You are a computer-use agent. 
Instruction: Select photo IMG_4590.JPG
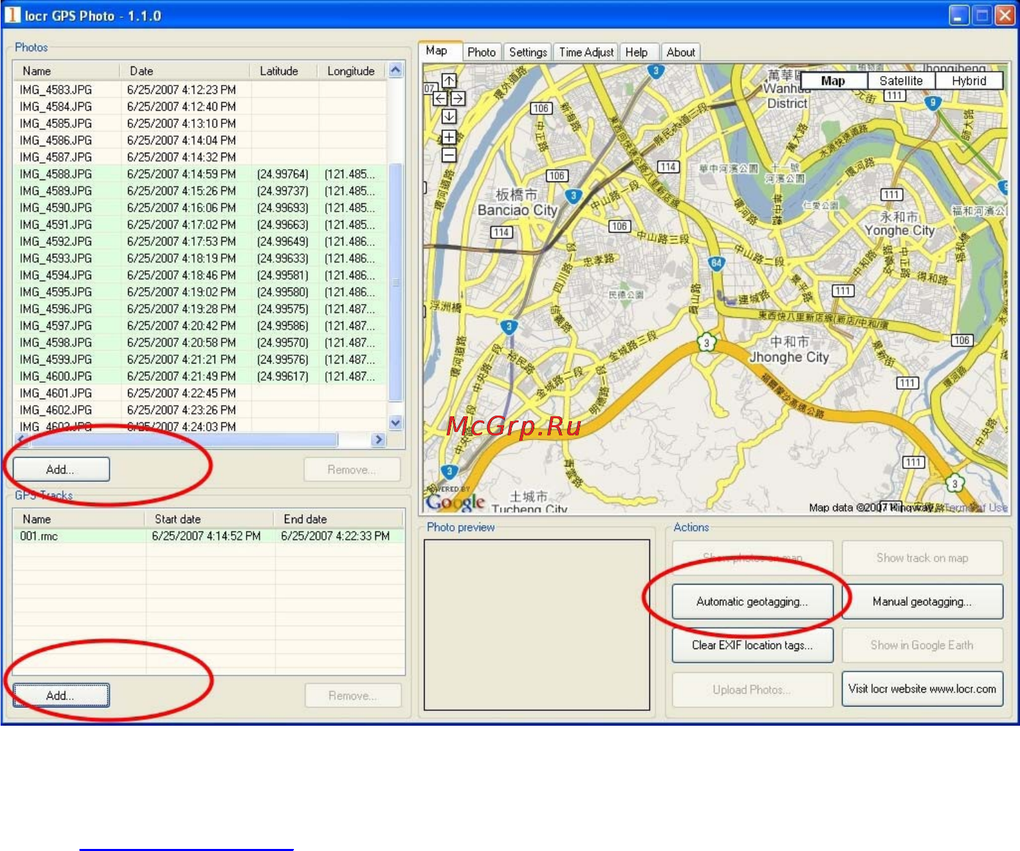click(x=200, y=207)
